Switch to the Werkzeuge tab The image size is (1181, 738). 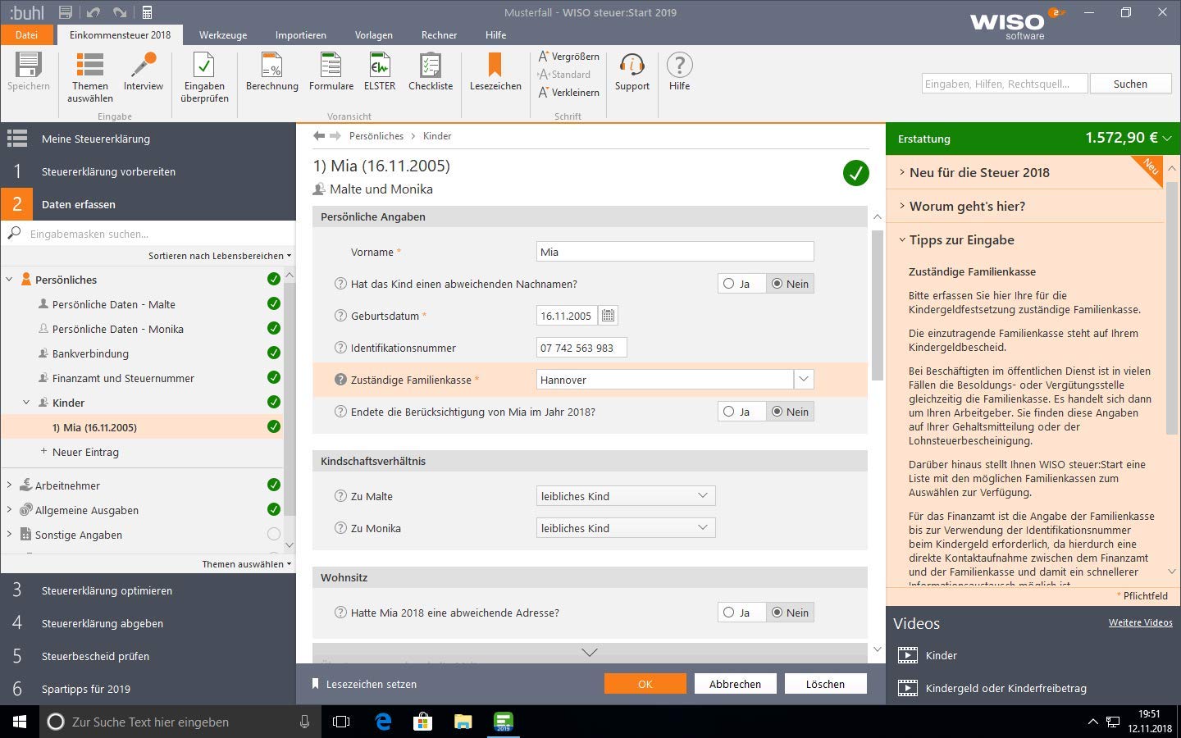(x=222, y=35)
